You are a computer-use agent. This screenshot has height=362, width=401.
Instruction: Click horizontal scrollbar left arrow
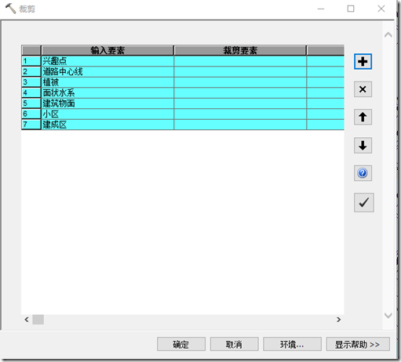[x=27, y=320]
